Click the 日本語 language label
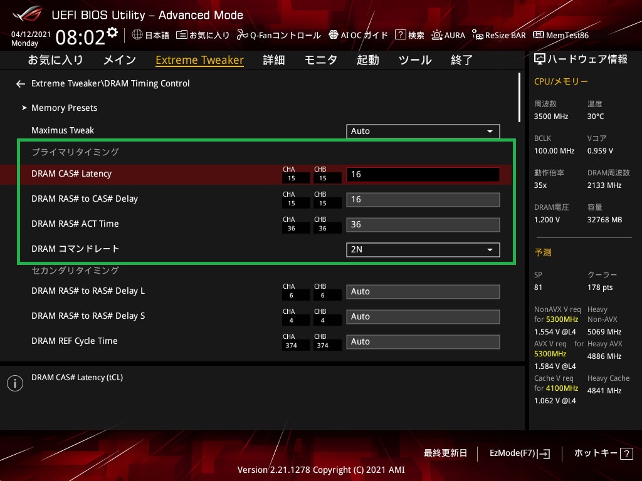The width and height of the screenshot is (642, 481). pos(157,35)
